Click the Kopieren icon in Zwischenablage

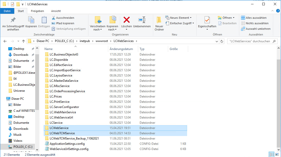coord(31,20)
